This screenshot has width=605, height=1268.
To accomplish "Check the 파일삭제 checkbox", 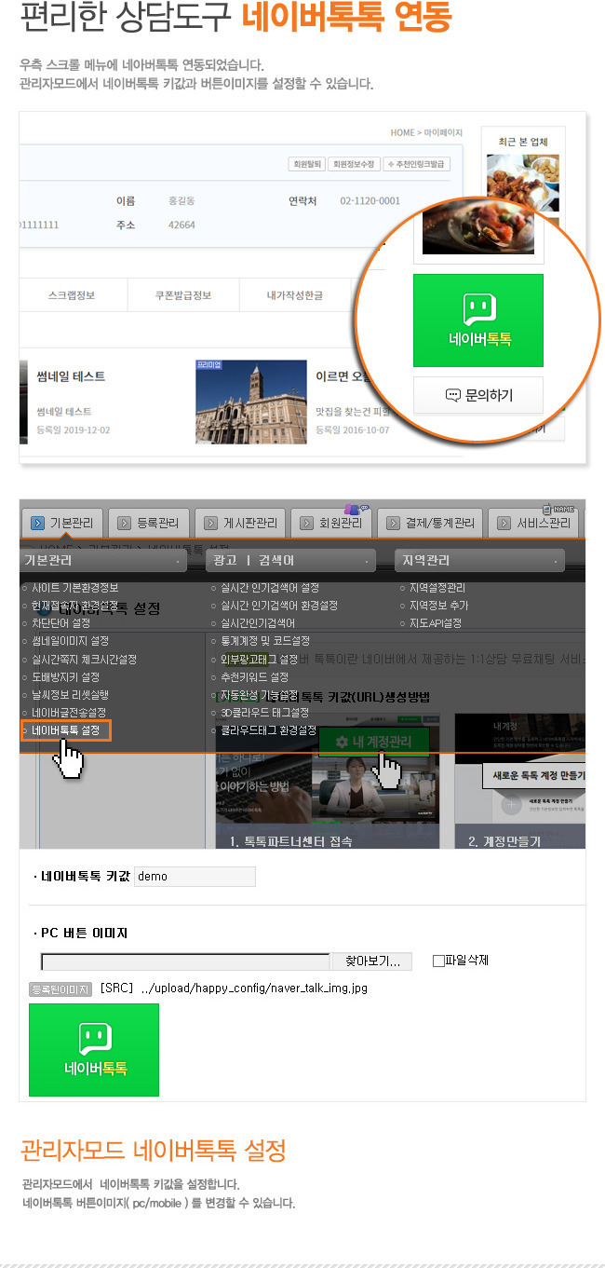I will pyautogui.click(x=438, y=961).
